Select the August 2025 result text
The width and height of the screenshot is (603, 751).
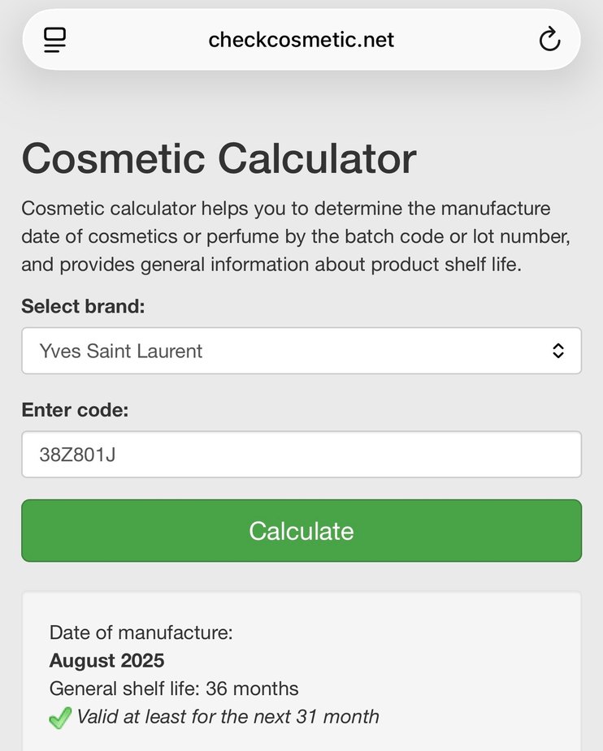point(106,660)
